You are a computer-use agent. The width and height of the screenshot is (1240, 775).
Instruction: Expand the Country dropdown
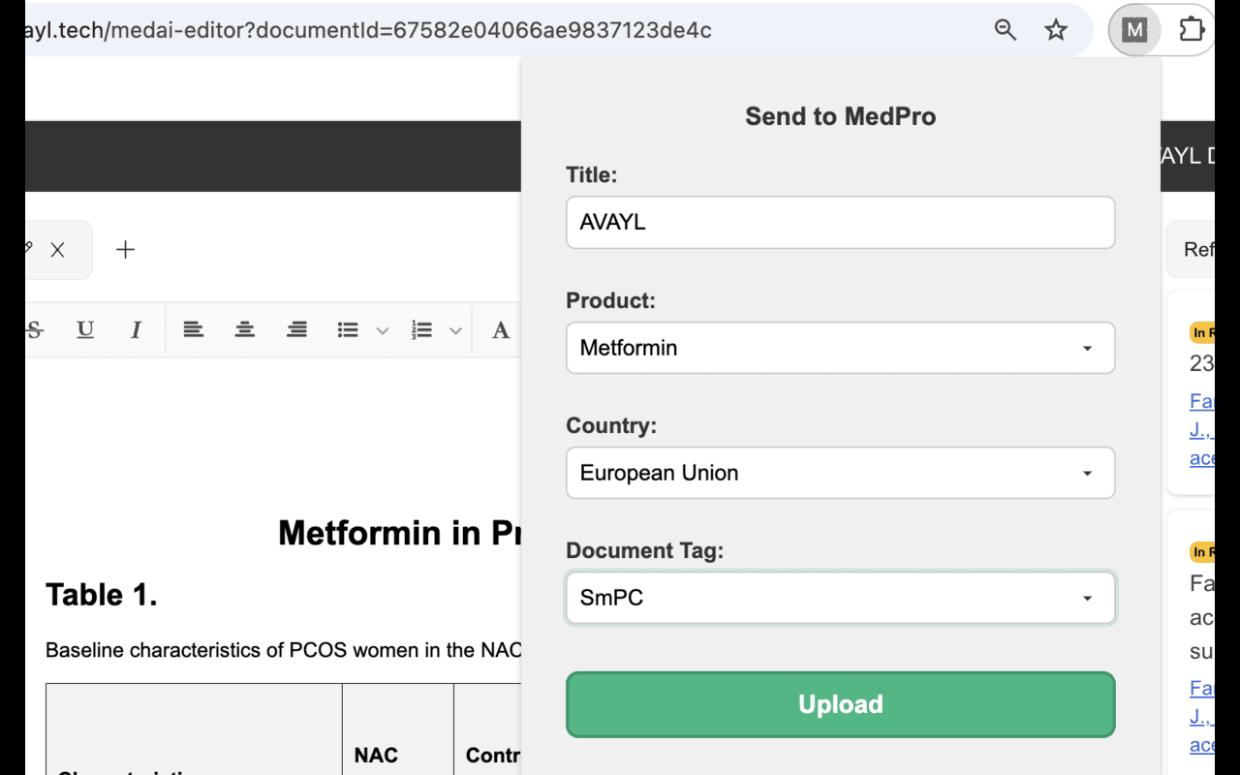(840, 473)
